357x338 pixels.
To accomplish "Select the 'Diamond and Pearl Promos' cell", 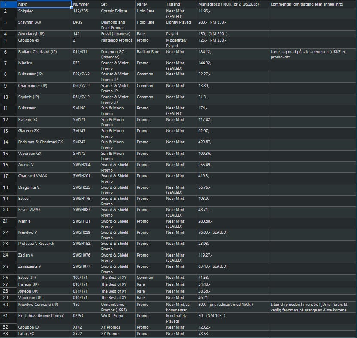I will point(118,25).
